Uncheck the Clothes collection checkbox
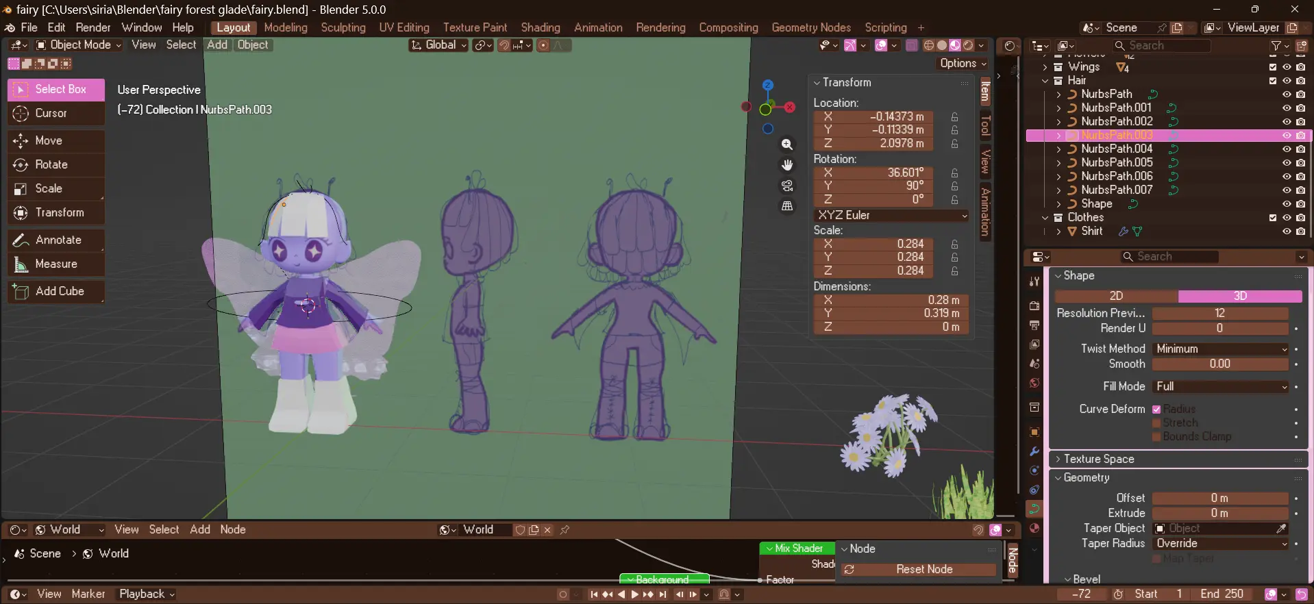Image resolution: width=1314 pixels, height=604 pixels. click(1273, 217)
